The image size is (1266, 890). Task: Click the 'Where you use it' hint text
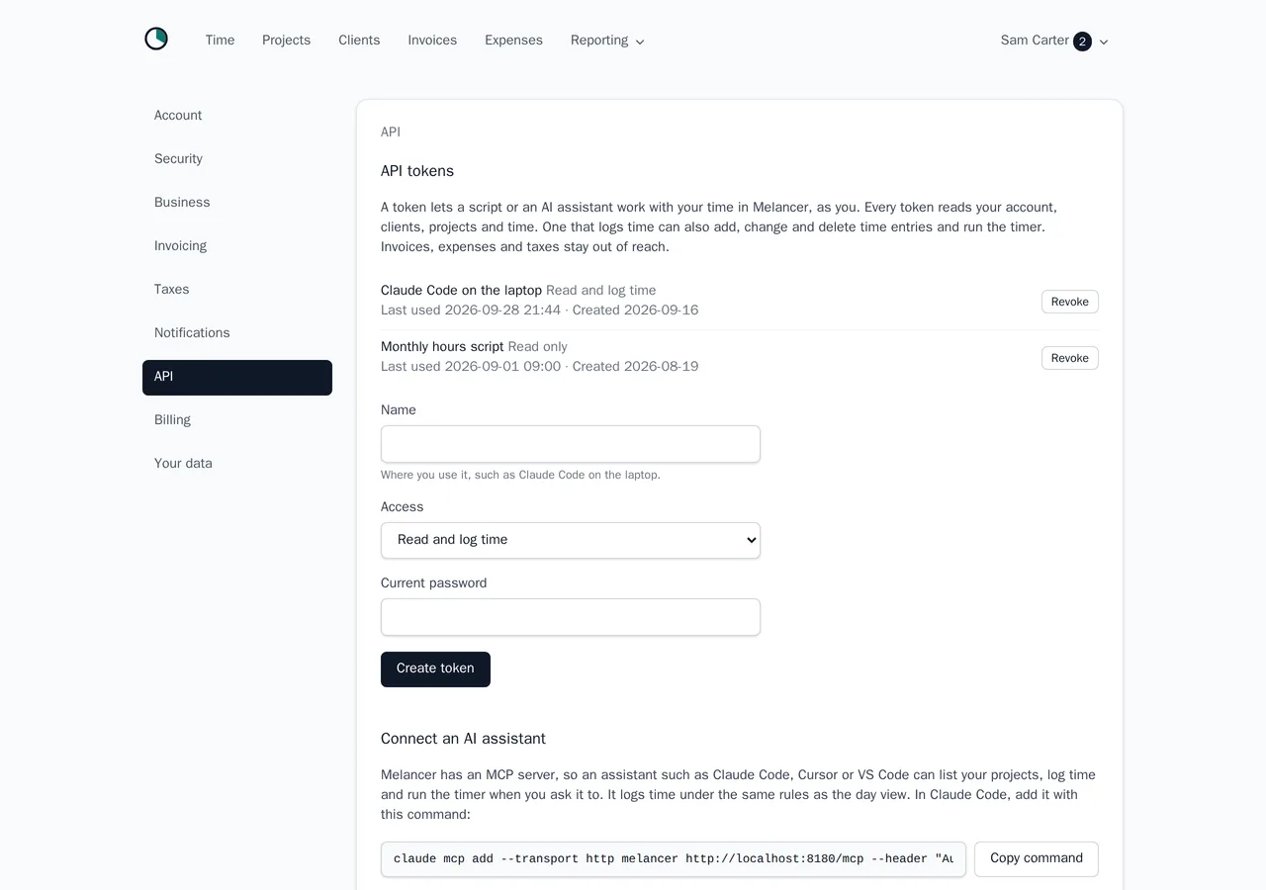[x=520, y=475]
